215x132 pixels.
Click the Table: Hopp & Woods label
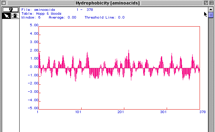tap(41, 14)
